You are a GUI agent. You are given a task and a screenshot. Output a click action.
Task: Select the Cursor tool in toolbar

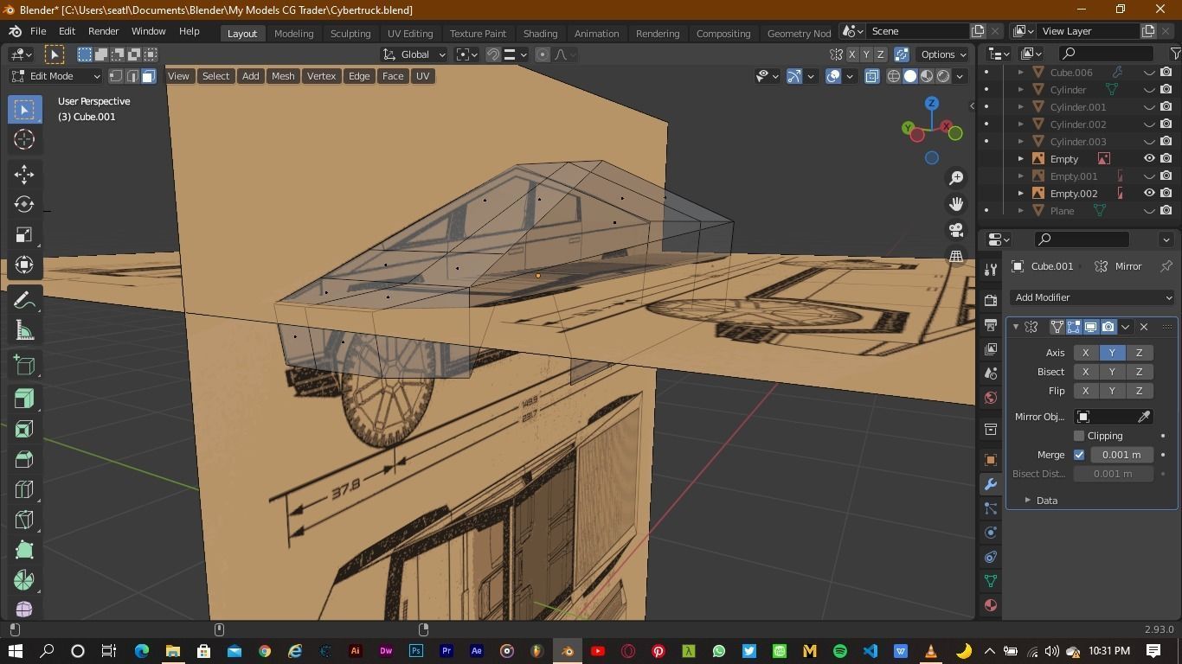(x=24, y=139)
